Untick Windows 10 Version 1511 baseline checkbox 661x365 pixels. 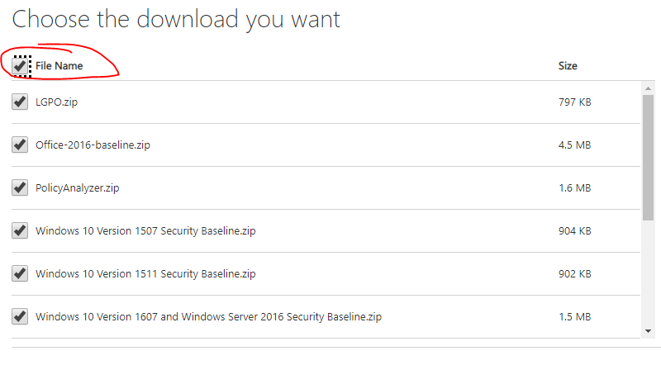coord(19,274)
